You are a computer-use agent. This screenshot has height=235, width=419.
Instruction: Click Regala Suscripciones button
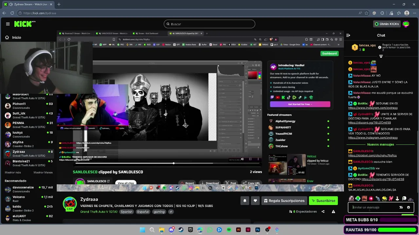coord(284,201)
